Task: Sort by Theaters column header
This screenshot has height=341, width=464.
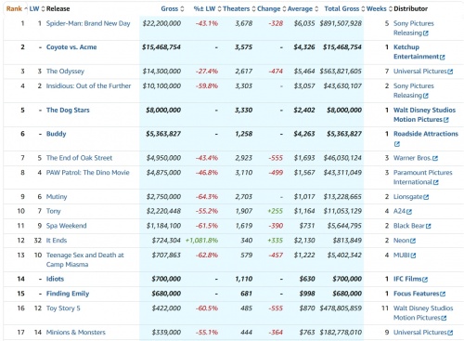Action: [x=237, y=8]
